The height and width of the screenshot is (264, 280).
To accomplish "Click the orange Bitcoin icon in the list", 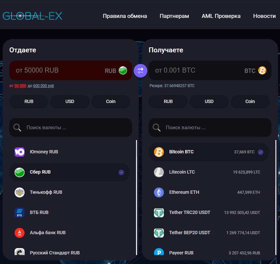I will tap(159, 152).
